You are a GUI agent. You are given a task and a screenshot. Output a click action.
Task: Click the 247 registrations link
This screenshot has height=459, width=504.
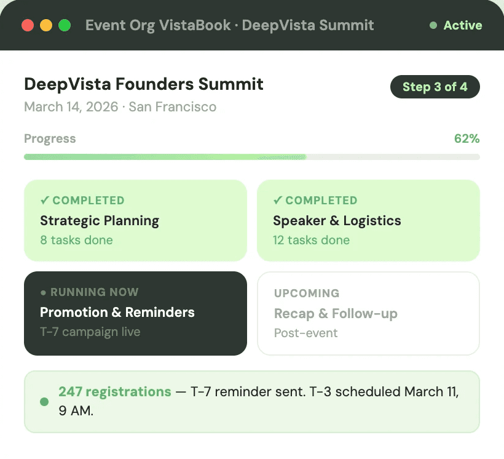(x=115, y=392)
